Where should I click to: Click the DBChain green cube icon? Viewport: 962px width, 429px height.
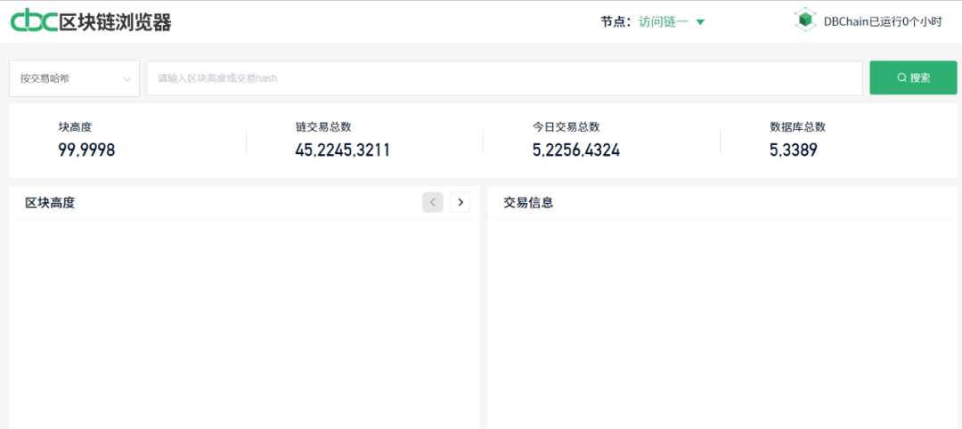805,20
